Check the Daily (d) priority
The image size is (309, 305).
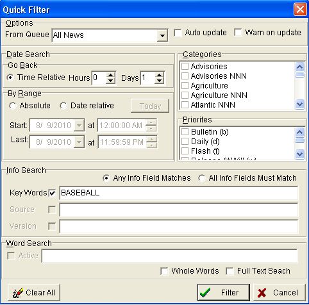(185, 142)
